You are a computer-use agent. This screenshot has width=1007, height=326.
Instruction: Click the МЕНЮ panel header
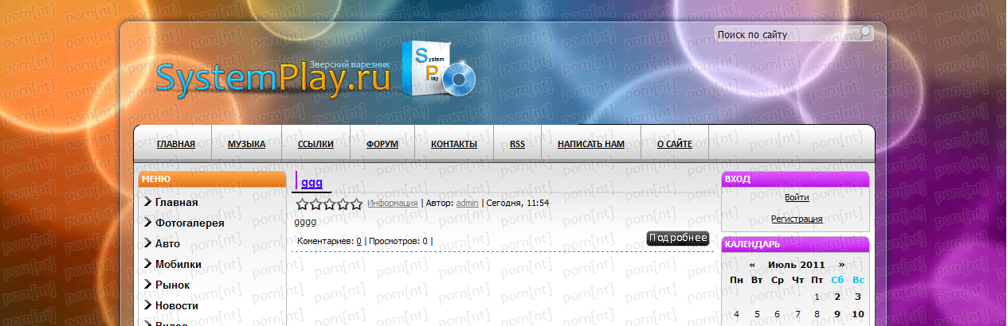pyautogui.click(x=212, y=180)
